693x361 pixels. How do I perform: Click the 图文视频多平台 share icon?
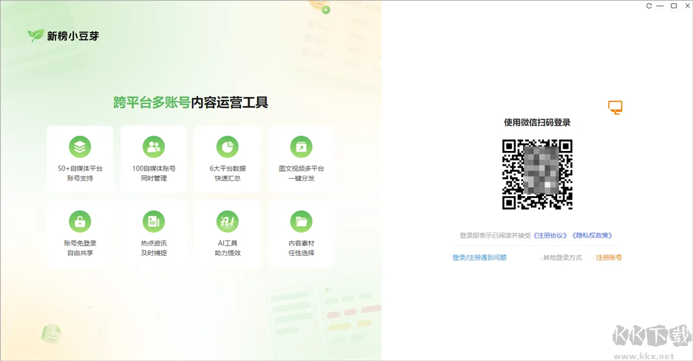tap(301, 147)
